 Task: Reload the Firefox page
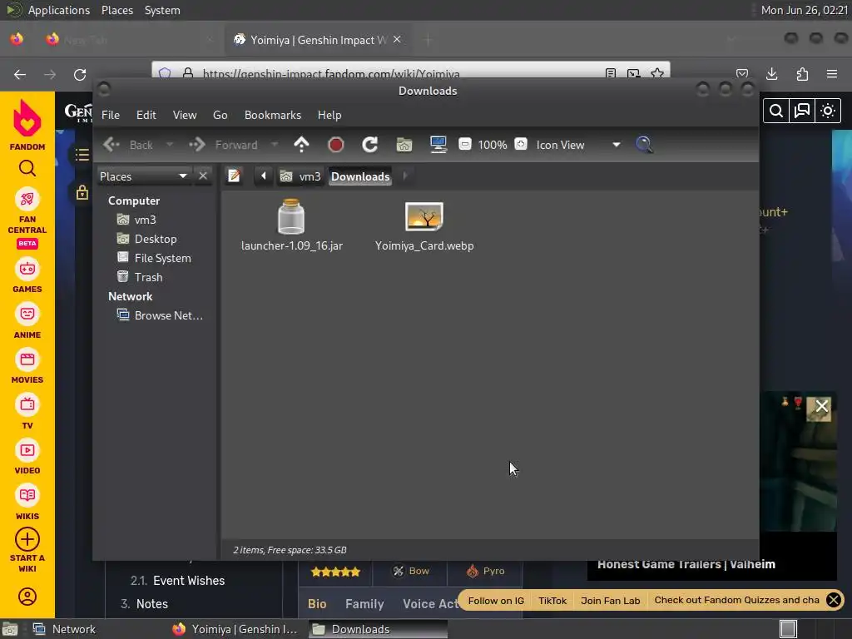click(x=80, y=74)
